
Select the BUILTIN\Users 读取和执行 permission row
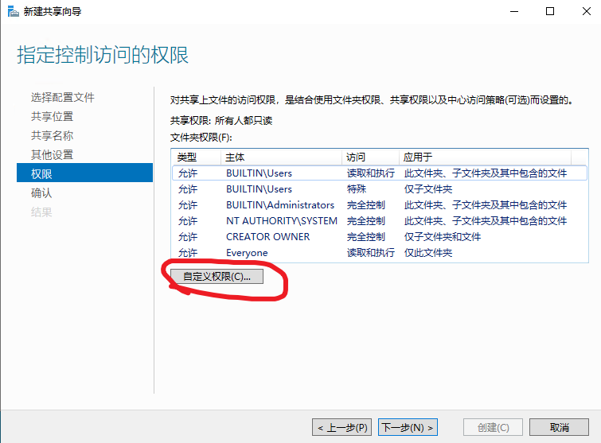pos(378,173)
